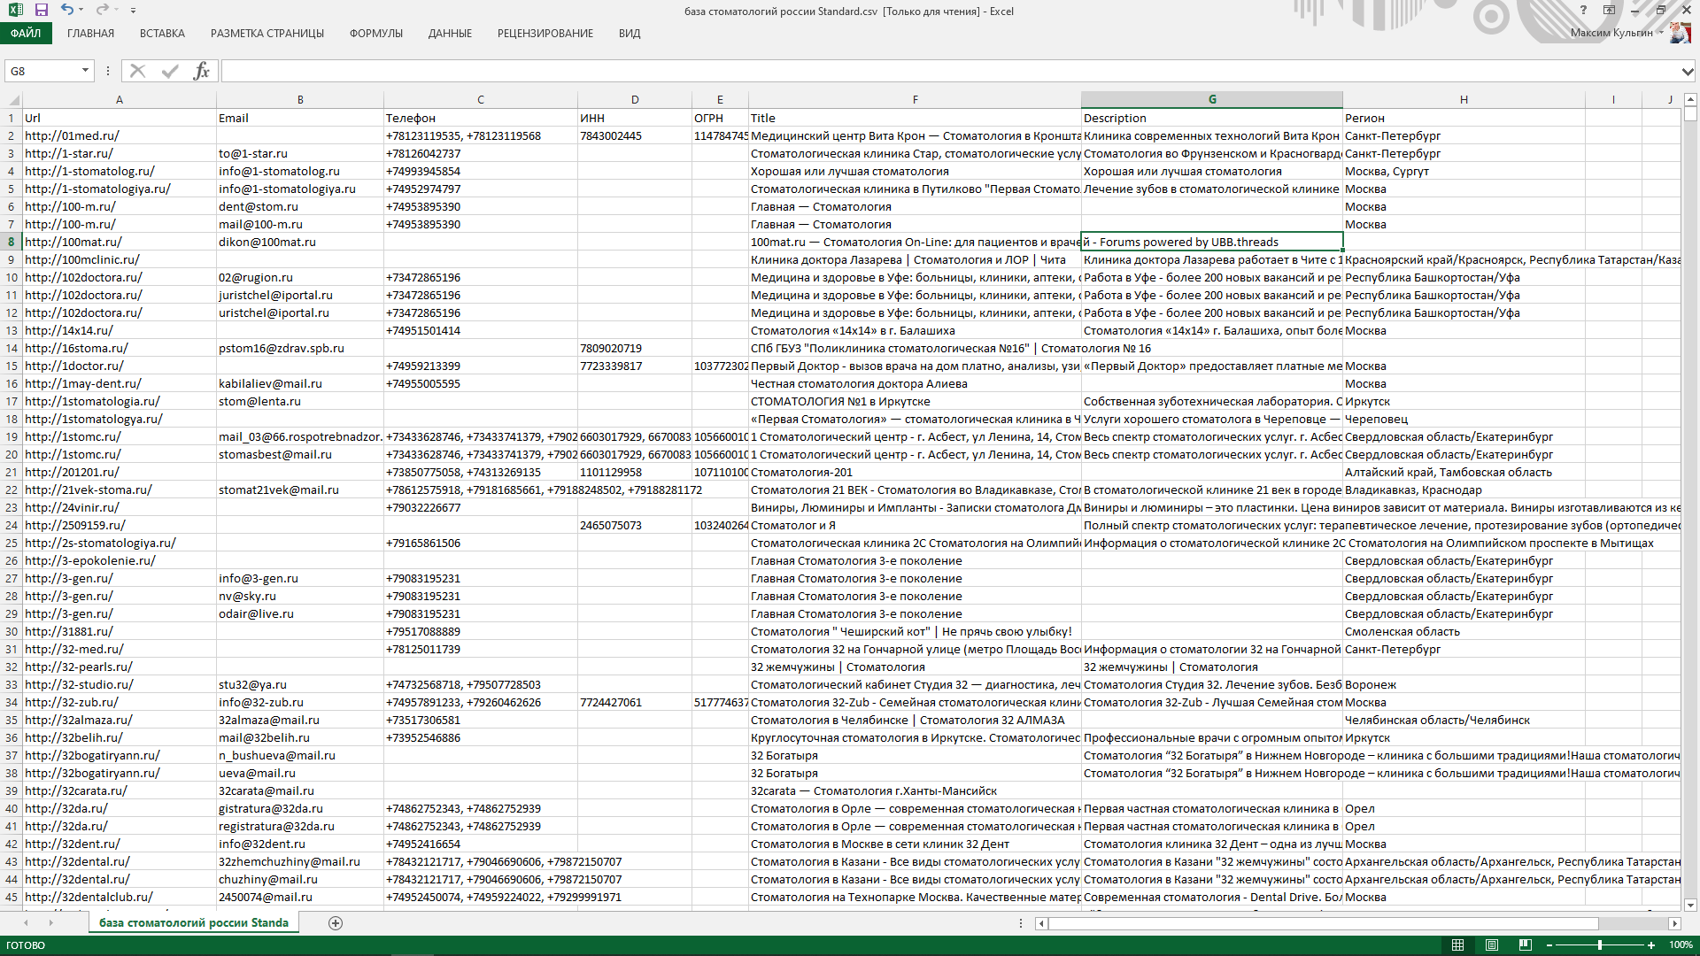Viewport: 1700px width, 956px height.
Task: Click the zoom in plus button
Action: 1650,945
